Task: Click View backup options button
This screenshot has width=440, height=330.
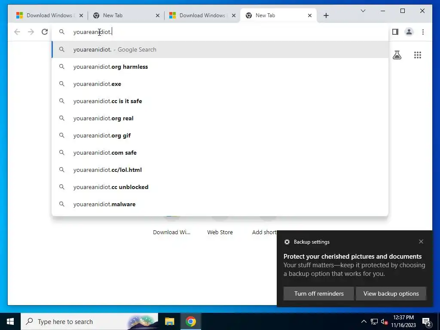Action: click(391, 293)
